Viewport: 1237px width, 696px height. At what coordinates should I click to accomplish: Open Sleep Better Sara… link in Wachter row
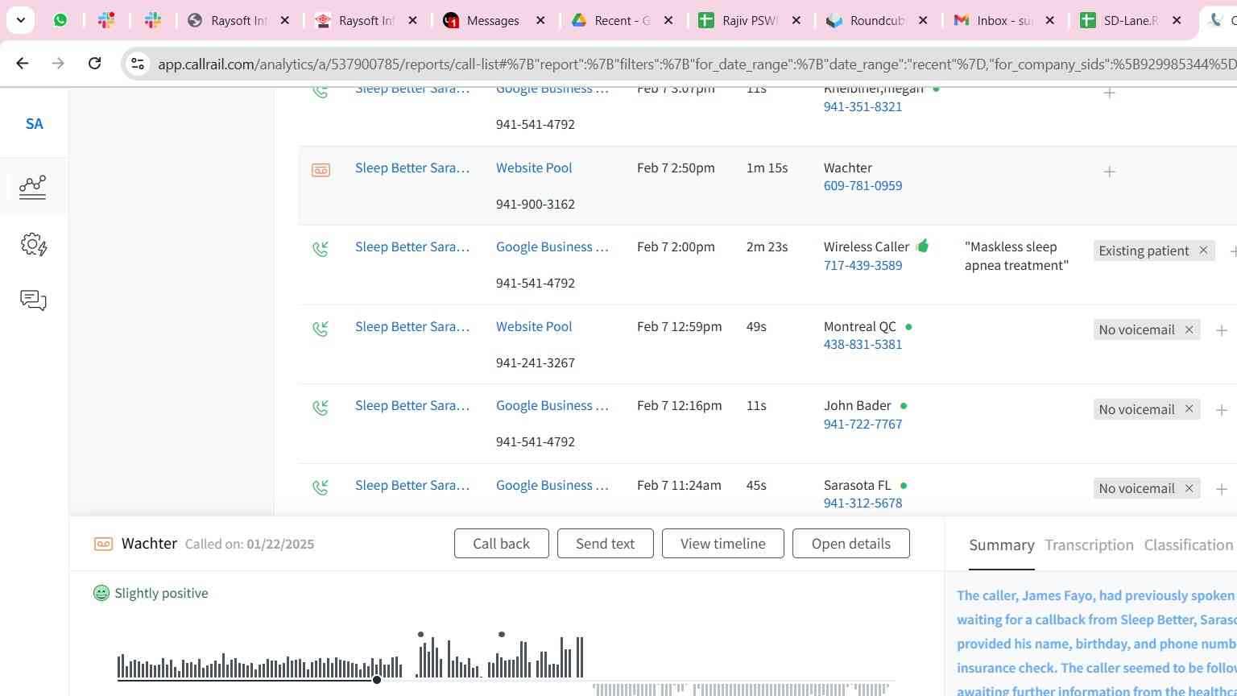click(x=412, y=168)
